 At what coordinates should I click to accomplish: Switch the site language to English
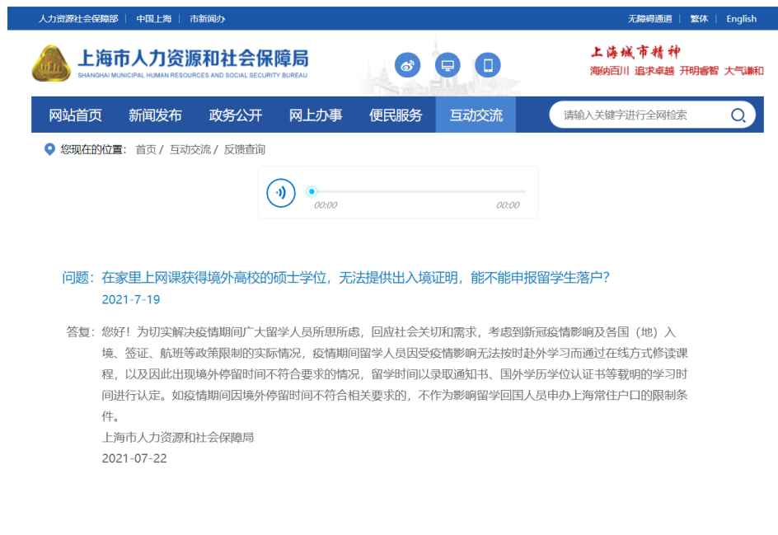741,18
